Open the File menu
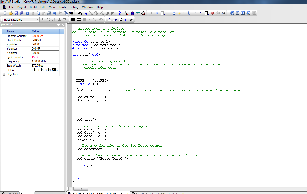Image resolution: width=307 pixels, height=194 pixels. coord(11,7)
